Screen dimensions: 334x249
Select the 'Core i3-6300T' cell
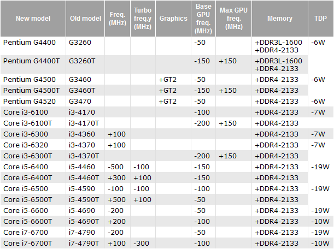(33, 156)
